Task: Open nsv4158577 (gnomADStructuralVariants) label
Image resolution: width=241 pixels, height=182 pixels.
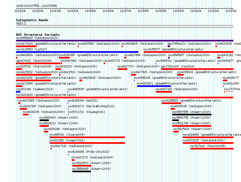Action: point(174,49)
